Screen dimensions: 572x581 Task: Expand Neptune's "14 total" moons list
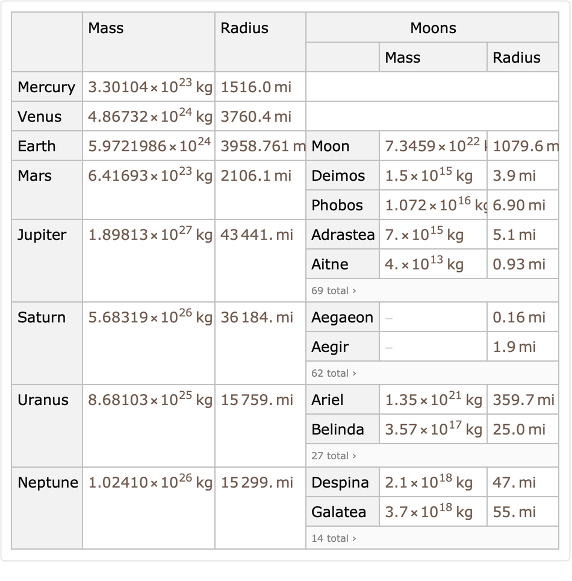click(334, 538)
